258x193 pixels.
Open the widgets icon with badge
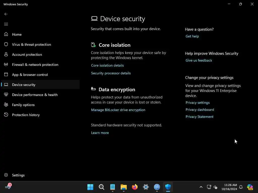(8, 187)
